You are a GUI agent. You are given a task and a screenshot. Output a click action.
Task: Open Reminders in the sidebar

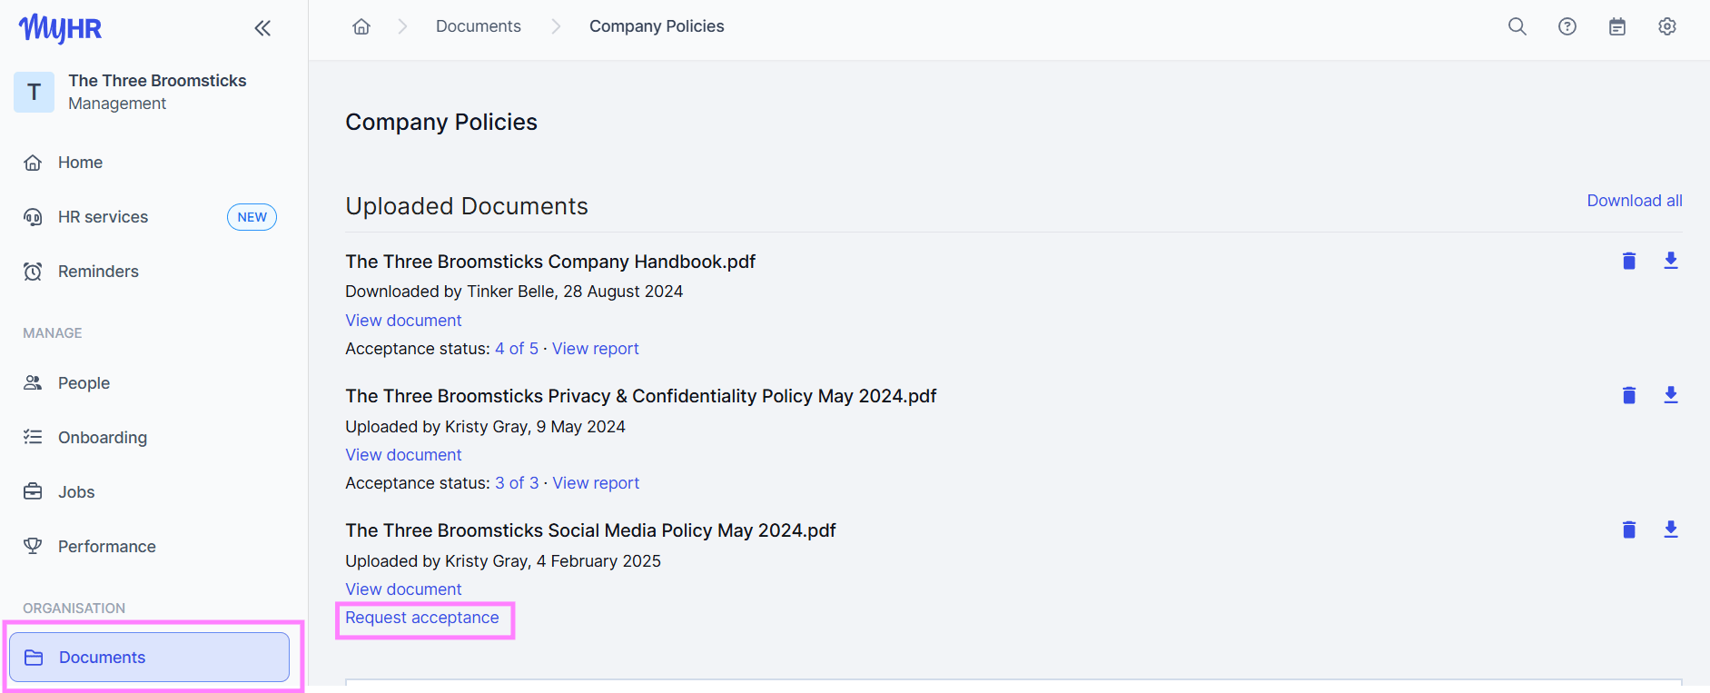98,272
